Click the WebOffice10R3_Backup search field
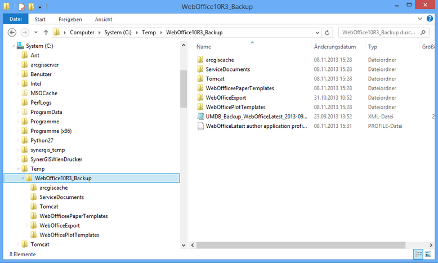The image size is (438, 263). click(378, 33)
